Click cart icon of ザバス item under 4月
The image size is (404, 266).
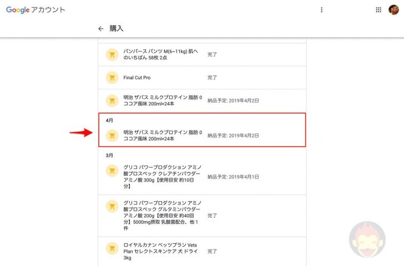(x=112, y=136)
